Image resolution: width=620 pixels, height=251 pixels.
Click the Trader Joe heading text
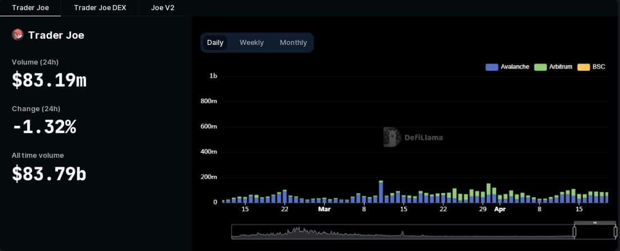coord(56,35)
